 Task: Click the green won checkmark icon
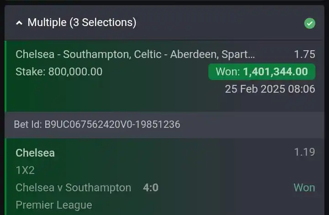(x=310, y=23)
